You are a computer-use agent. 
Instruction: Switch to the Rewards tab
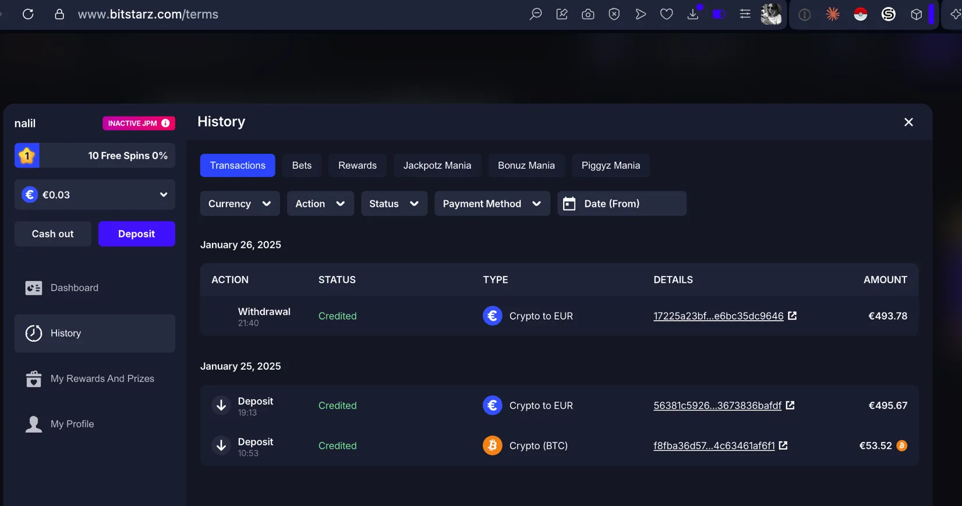point(358,165)
